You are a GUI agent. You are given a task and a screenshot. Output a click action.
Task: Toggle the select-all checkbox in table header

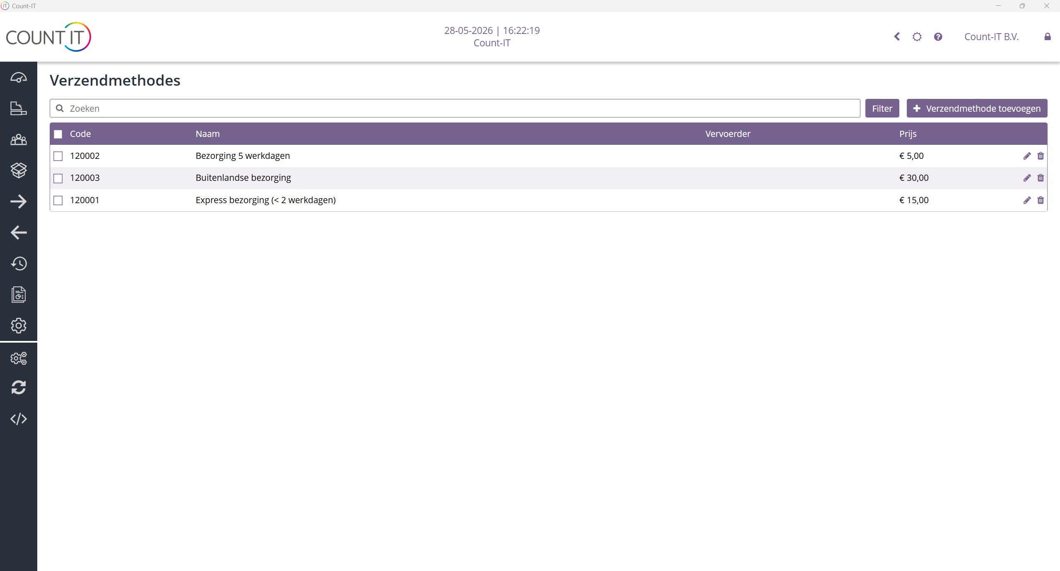coord(58,134)
